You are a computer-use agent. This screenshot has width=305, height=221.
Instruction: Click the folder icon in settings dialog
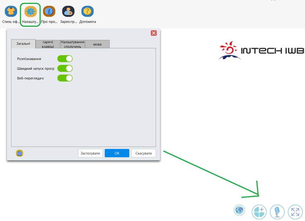click(x=19, y=153)
